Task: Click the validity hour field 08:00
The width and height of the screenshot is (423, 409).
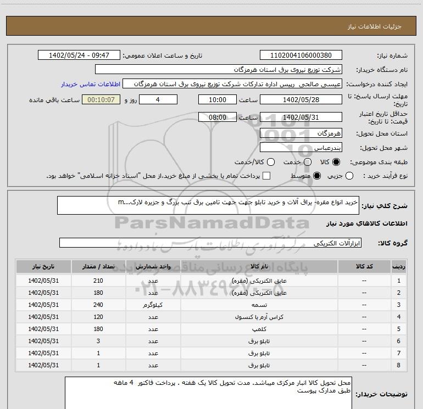Action: point(218,117)
